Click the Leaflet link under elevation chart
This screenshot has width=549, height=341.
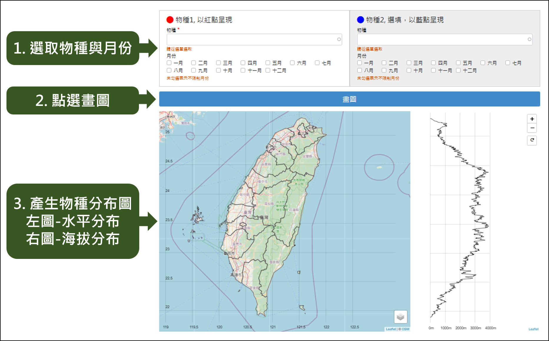pos(533,329)
